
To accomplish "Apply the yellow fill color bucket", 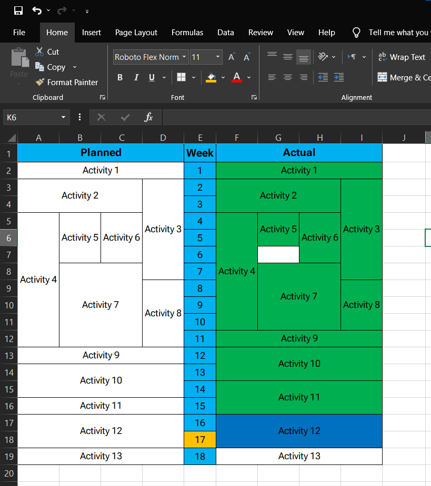I will click(211, 77).
